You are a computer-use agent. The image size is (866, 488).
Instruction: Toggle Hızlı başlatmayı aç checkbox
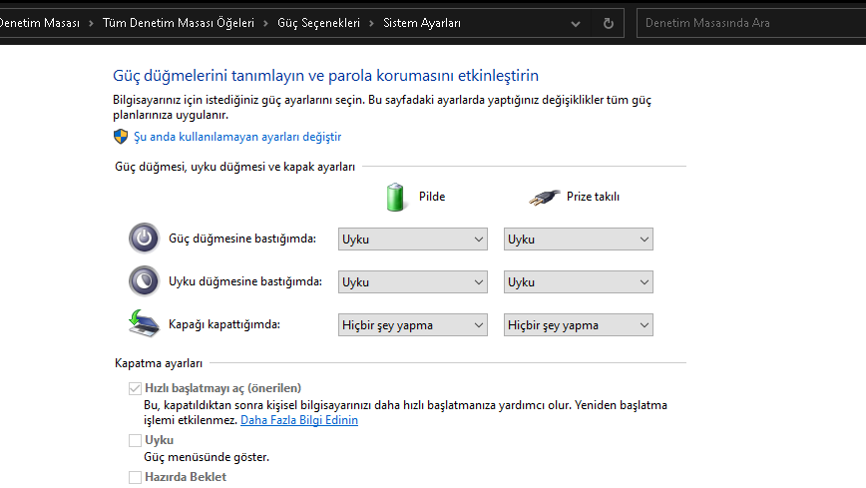pyautogui.click(x=135, y=388)
